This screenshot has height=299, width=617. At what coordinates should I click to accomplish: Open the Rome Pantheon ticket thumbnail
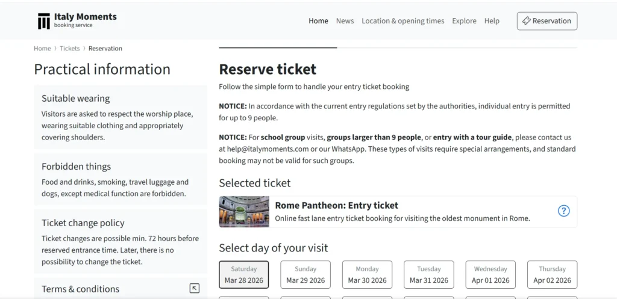(244, 212)
